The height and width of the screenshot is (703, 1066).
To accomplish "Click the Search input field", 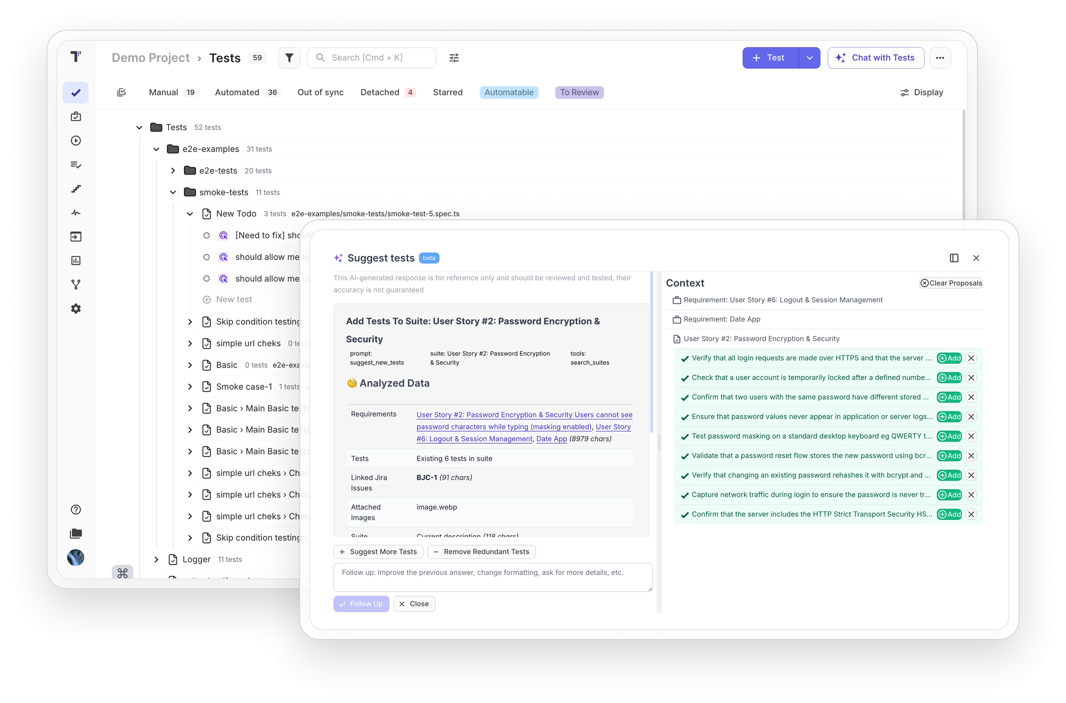I will [x=371, y=58].
